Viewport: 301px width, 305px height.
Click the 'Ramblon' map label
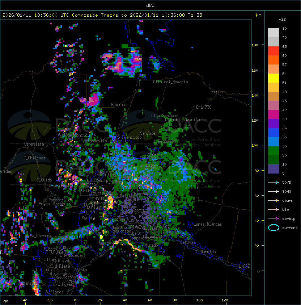[x=119, y=105]
